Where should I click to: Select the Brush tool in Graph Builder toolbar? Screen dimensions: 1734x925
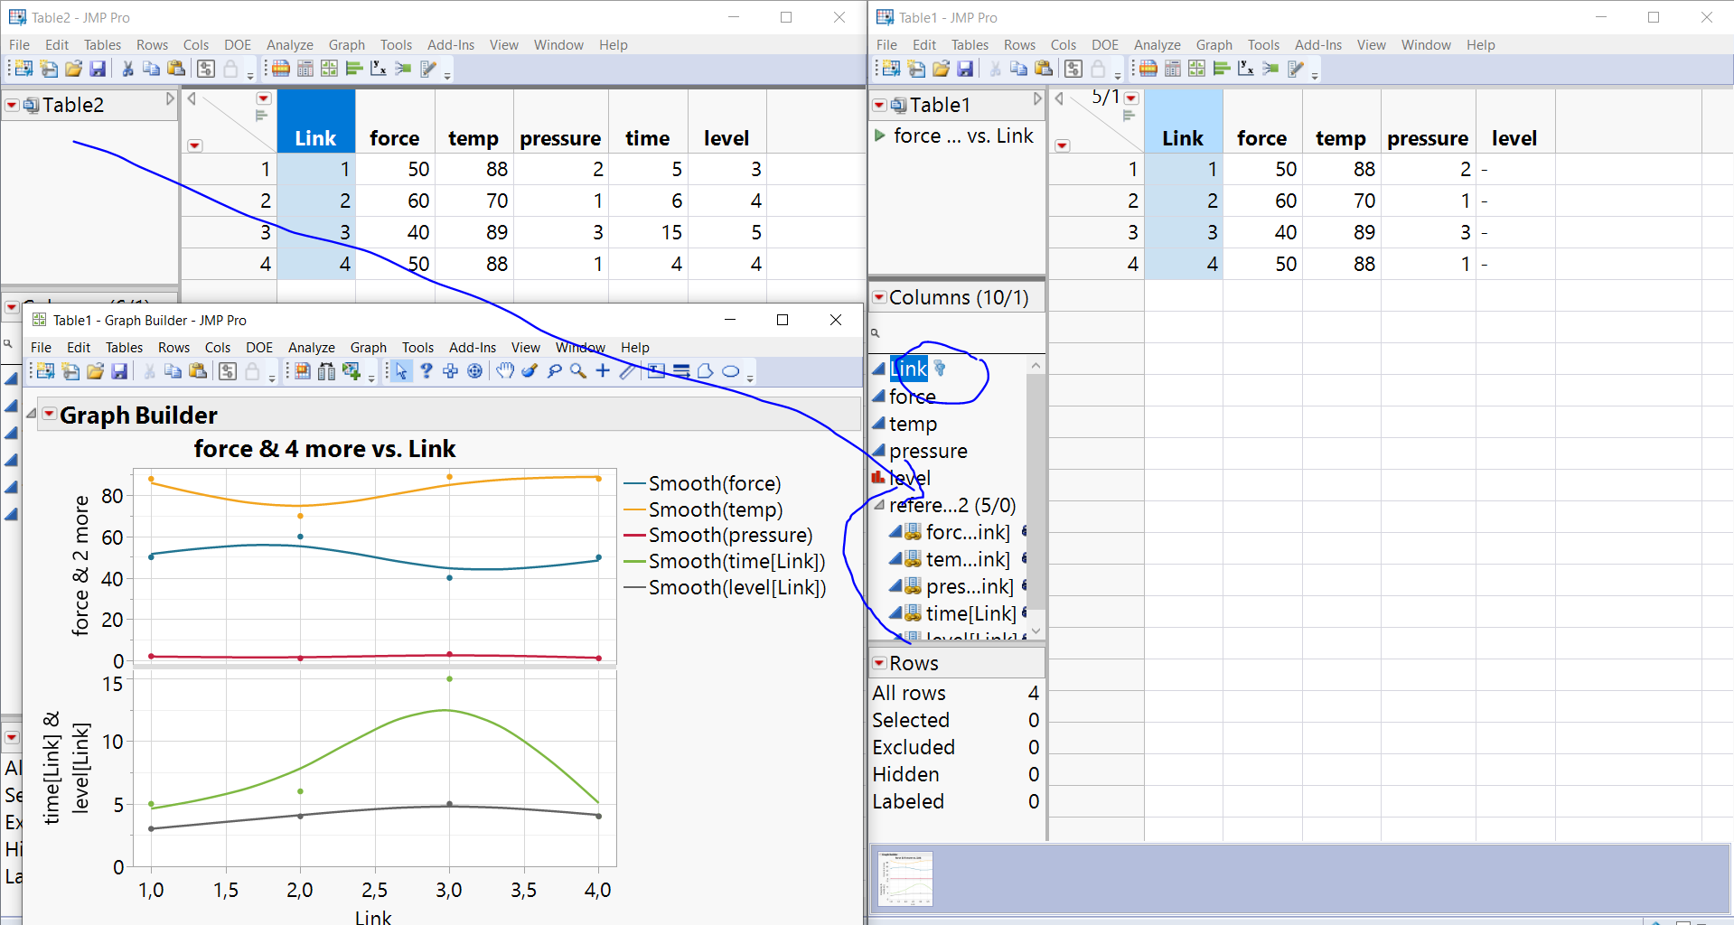tap(530, 370)
